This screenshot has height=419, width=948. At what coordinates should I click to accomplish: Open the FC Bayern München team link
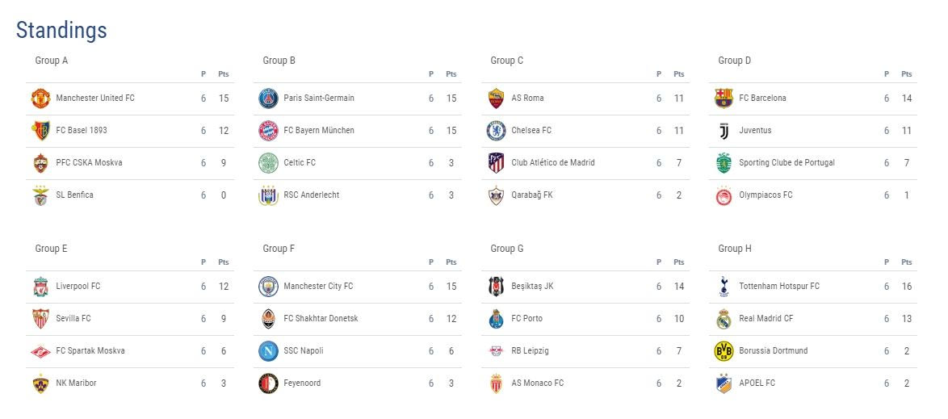(x=318, y=131)
